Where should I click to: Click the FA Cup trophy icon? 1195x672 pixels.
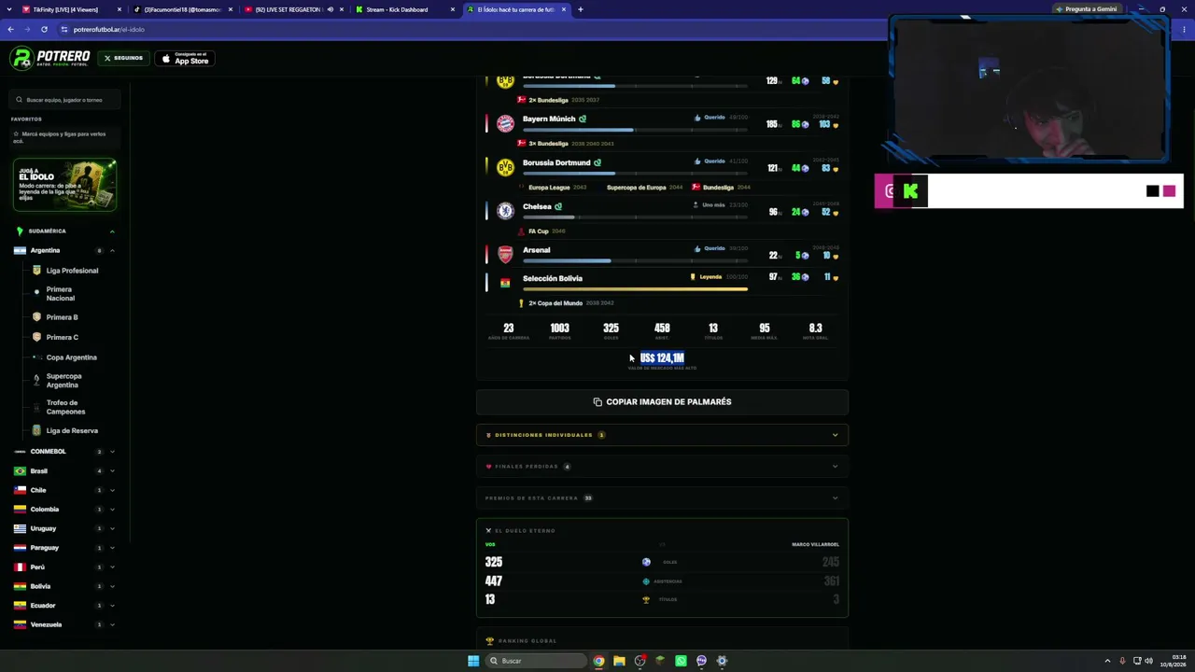pyautogui.click(x=521, y=231)
